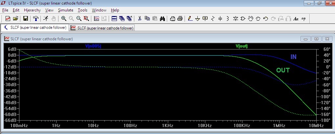
Task: Select the move hand tool
Action: pyautogui.click(x=250, y=19)
